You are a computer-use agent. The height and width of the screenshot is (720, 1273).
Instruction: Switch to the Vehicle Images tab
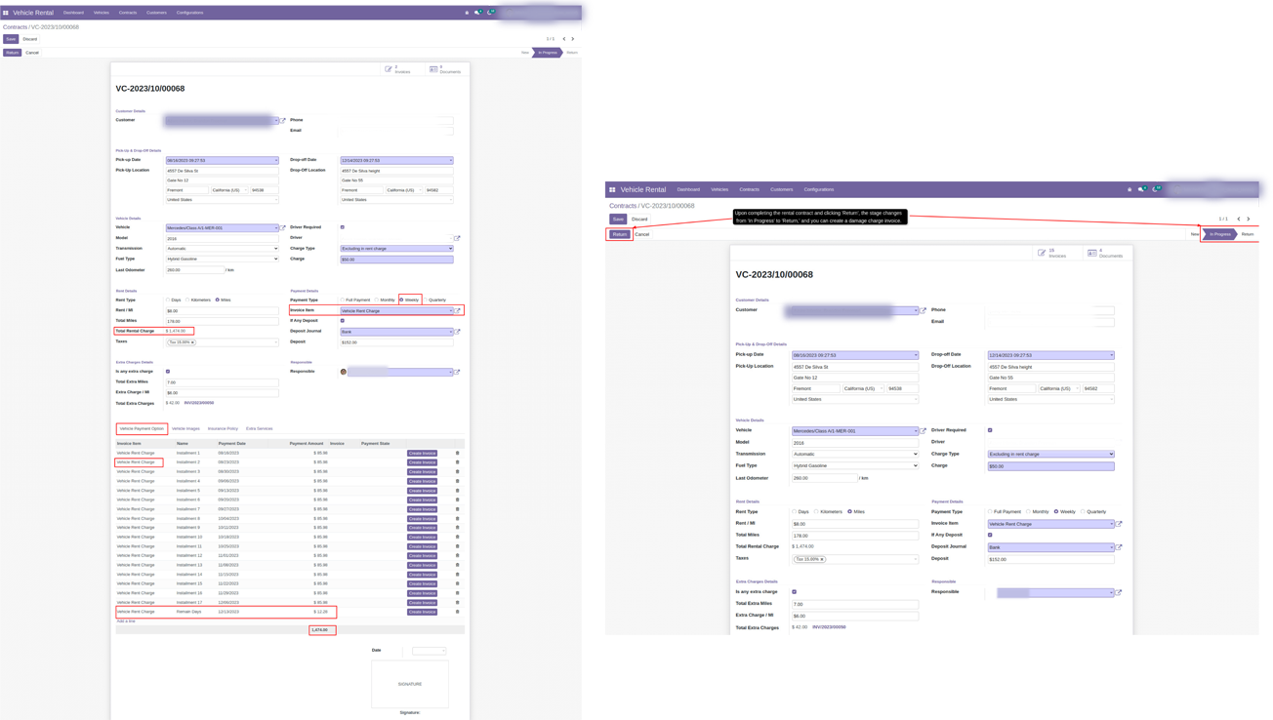click(185, 428)
